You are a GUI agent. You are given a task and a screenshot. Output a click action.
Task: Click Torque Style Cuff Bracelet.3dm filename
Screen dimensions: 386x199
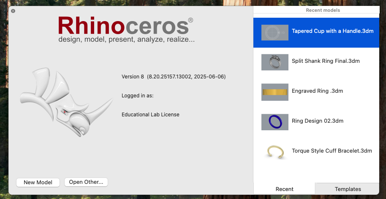click(332, 151)
